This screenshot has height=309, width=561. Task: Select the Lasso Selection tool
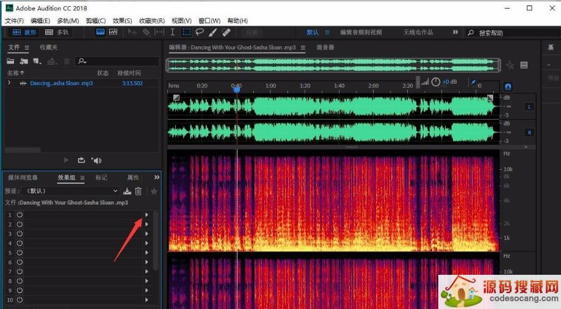(200, 32)
